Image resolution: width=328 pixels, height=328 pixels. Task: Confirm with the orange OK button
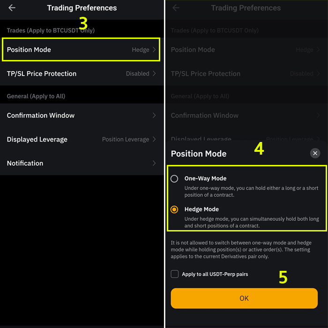point(244,298)
